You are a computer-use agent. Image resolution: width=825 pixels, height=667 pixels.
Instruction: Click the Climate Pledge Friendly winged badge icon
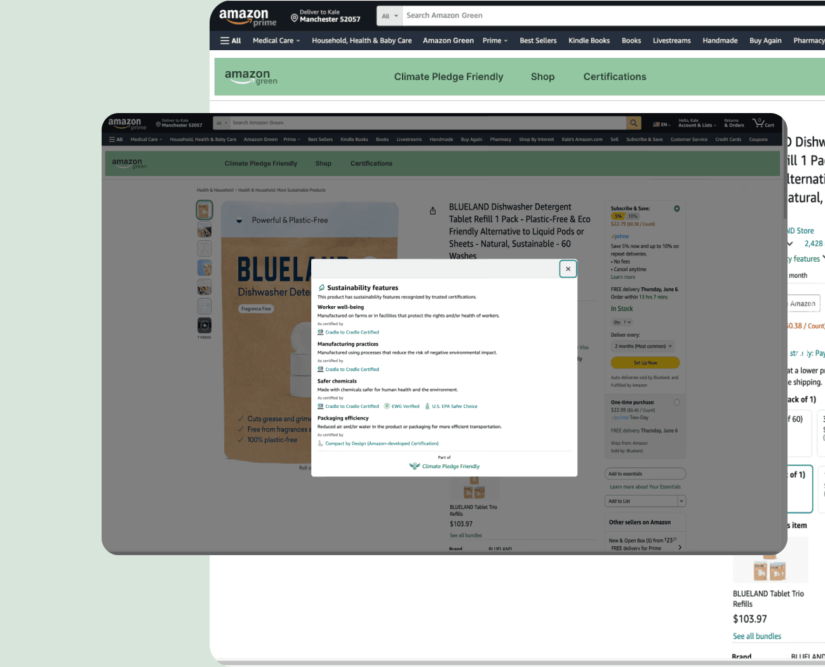point(415,466)
